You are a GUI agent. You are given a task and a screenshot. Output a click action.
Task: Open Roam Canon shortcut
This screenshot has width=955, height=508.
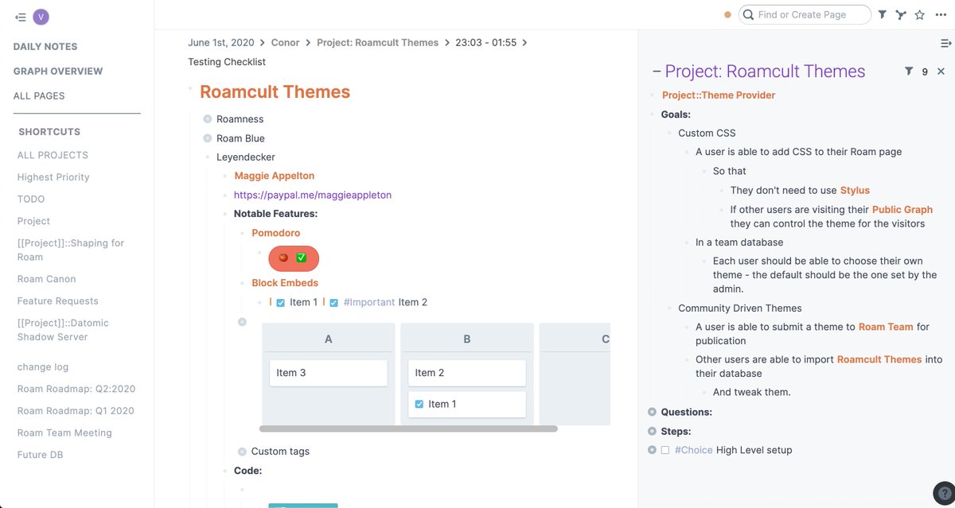coord(47,279)
